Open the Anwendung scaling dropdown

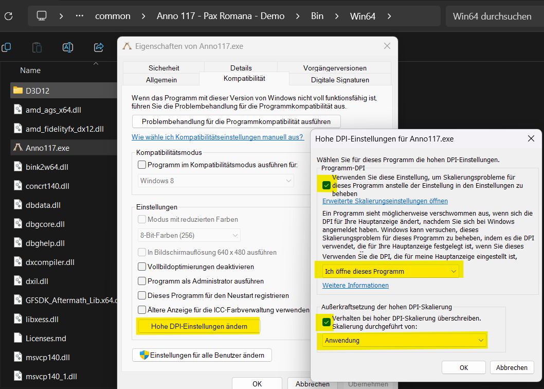pos(404,341)
